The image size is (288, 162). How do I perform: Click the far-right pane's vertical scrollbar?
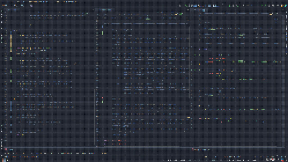283,80
